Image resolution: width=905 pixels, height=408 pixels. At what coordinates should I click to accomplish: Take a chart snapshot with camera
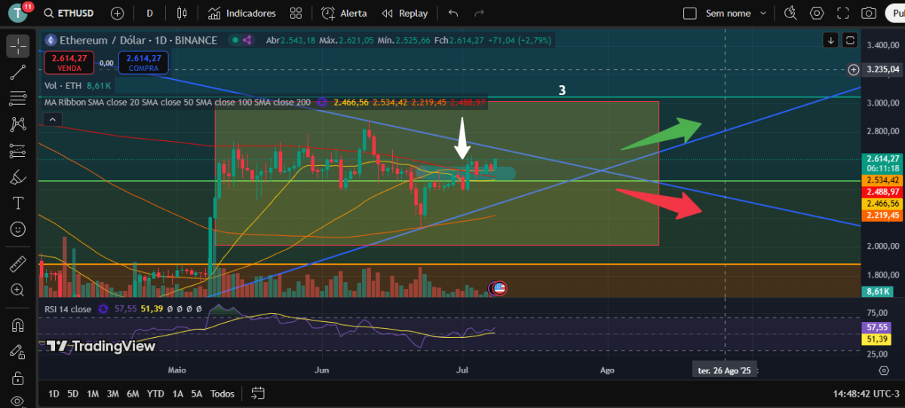(x=869, y=14)
